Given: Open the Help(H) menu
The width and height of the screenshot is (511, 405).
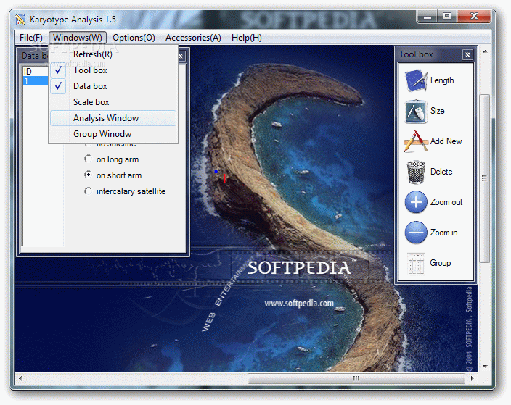Looking at the screenshot, I should [247, 38].
